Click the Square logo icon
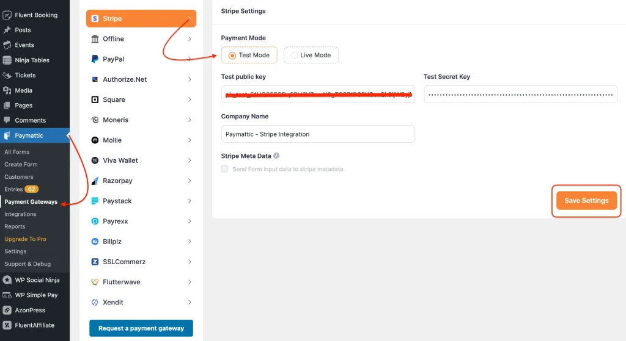 click(x=95, y=99)
